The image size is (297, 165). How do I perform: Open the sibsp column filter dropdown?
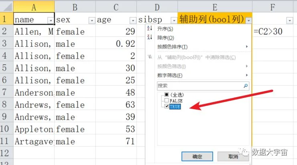tap(174, 20)
